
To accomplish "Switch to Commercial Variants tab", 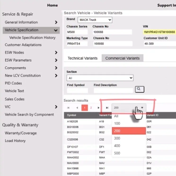I will 123,58.
